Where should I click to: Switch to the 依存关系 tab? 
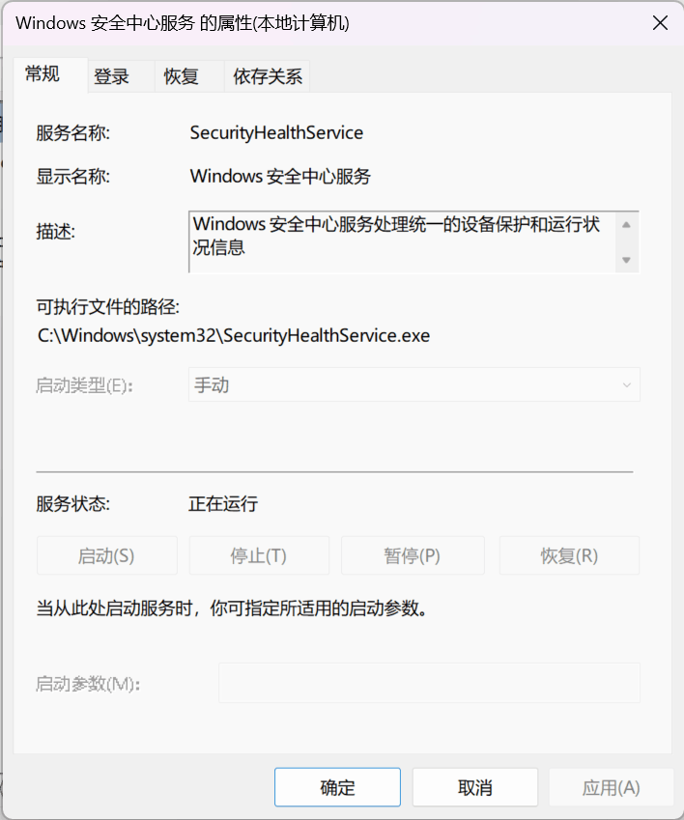[268, 77]
